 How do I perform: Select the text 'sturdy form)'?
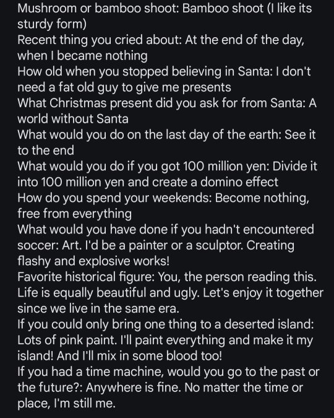pyautogui.click(x=52, y=24)
